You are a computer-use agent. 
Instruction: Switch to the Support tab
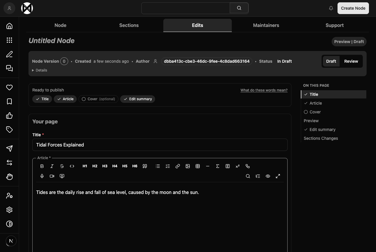pyautogui.click(x=335, y=25)
